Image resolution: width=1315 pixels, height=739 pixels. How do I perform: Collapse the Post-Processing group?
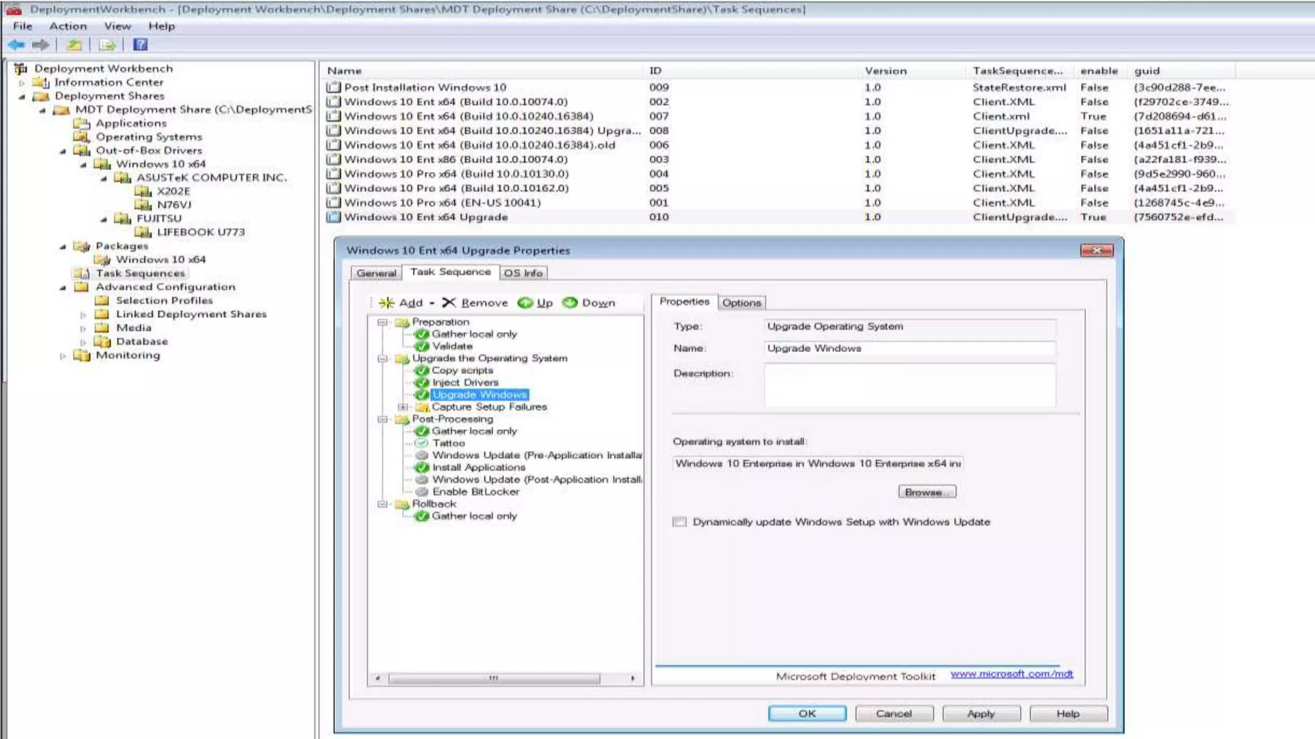383,420
